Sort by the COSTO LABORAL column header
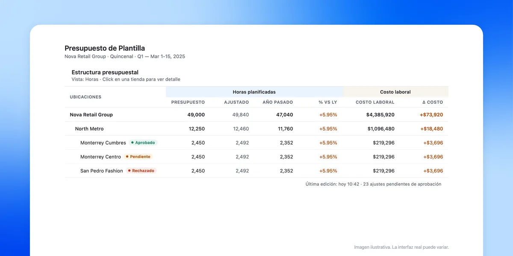The image size is (513, 256). coord(375,102)
